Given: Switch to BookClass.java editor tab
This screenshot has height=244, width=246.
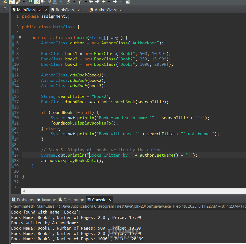Looking at the screenshot, I should tap(68, 10).
